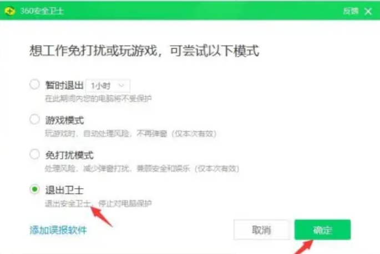Viewport: 380px width, 254px height.
Task: Click the 退出卫士 option label
Action: pyautogui.click(x=64, y=190)
